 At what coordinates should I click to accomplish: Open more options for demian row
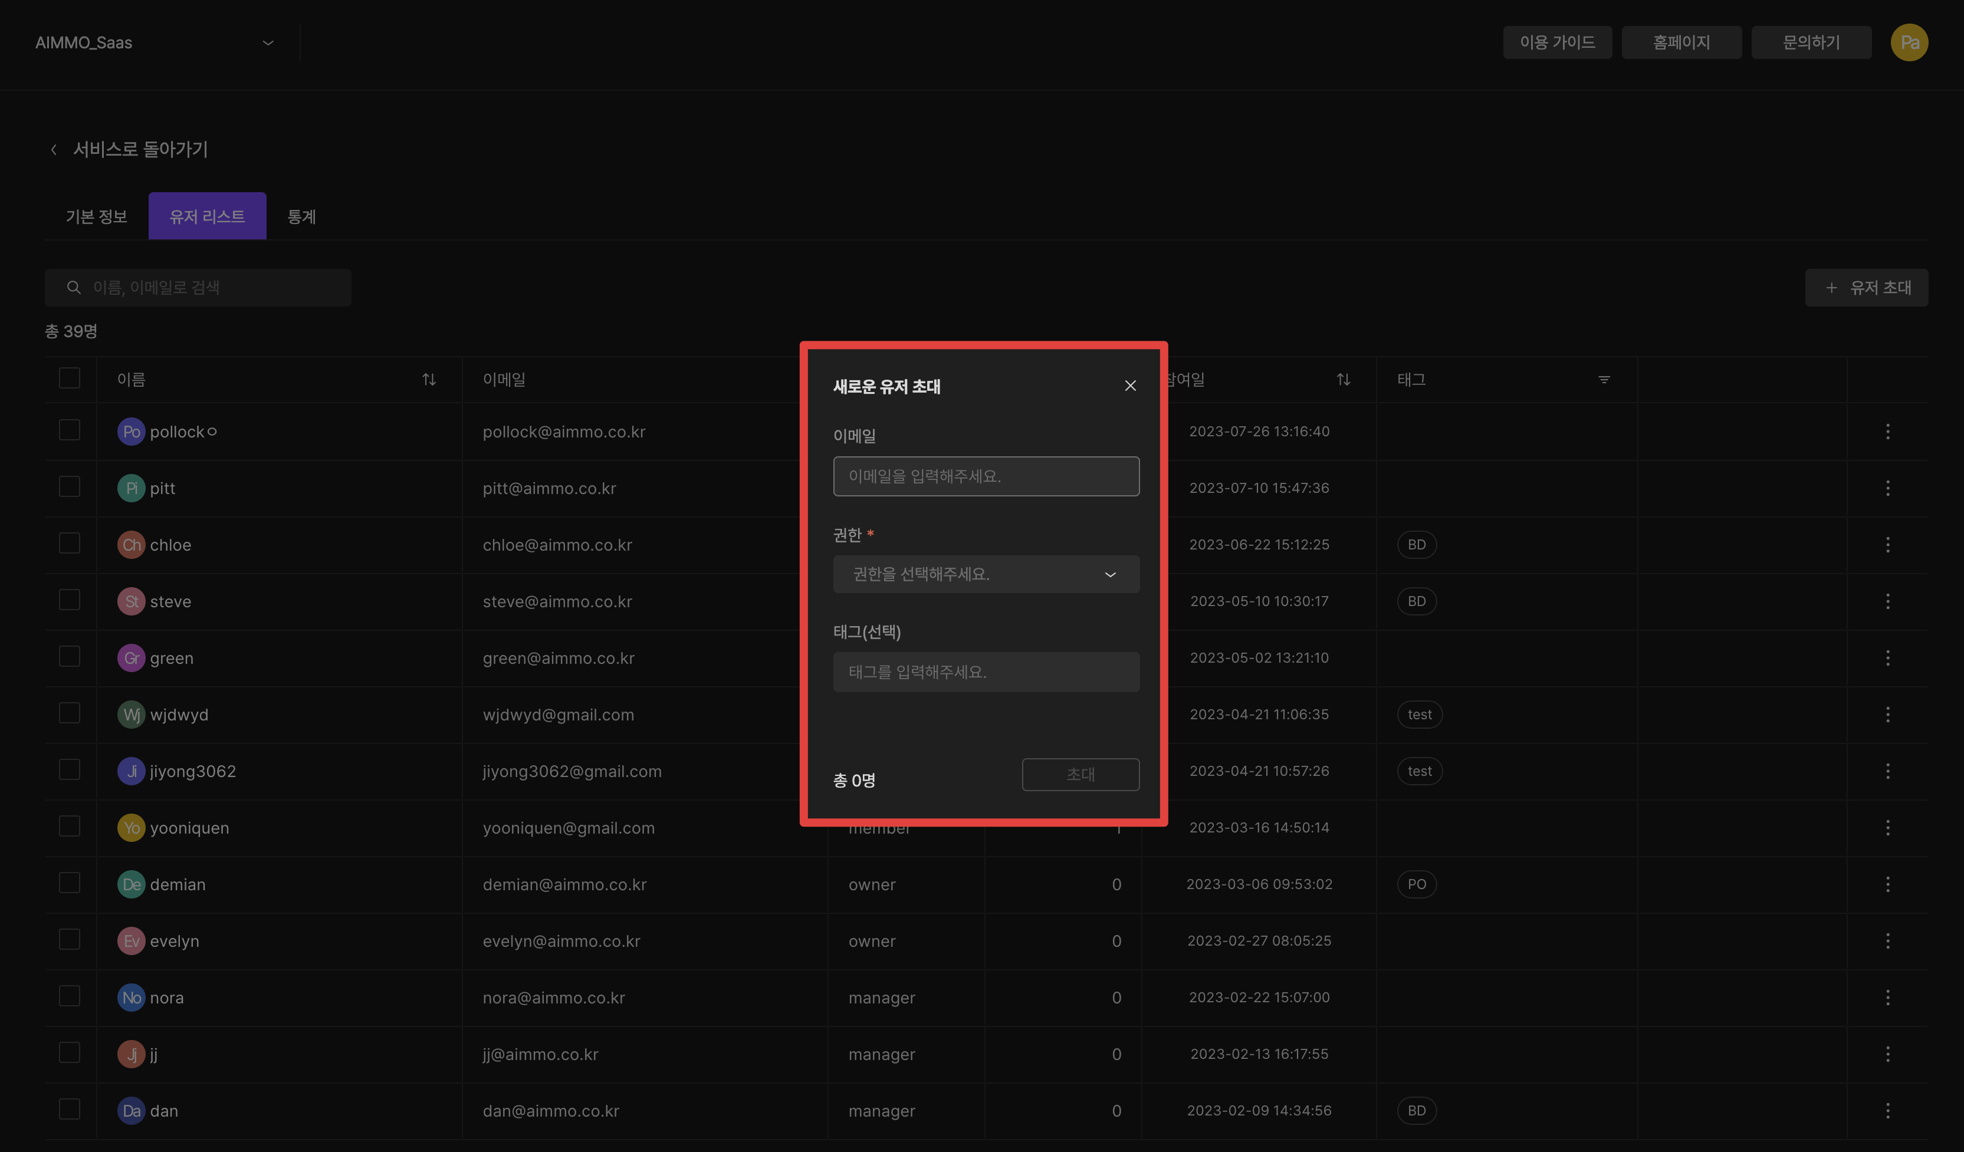(x=1887, y=884)
